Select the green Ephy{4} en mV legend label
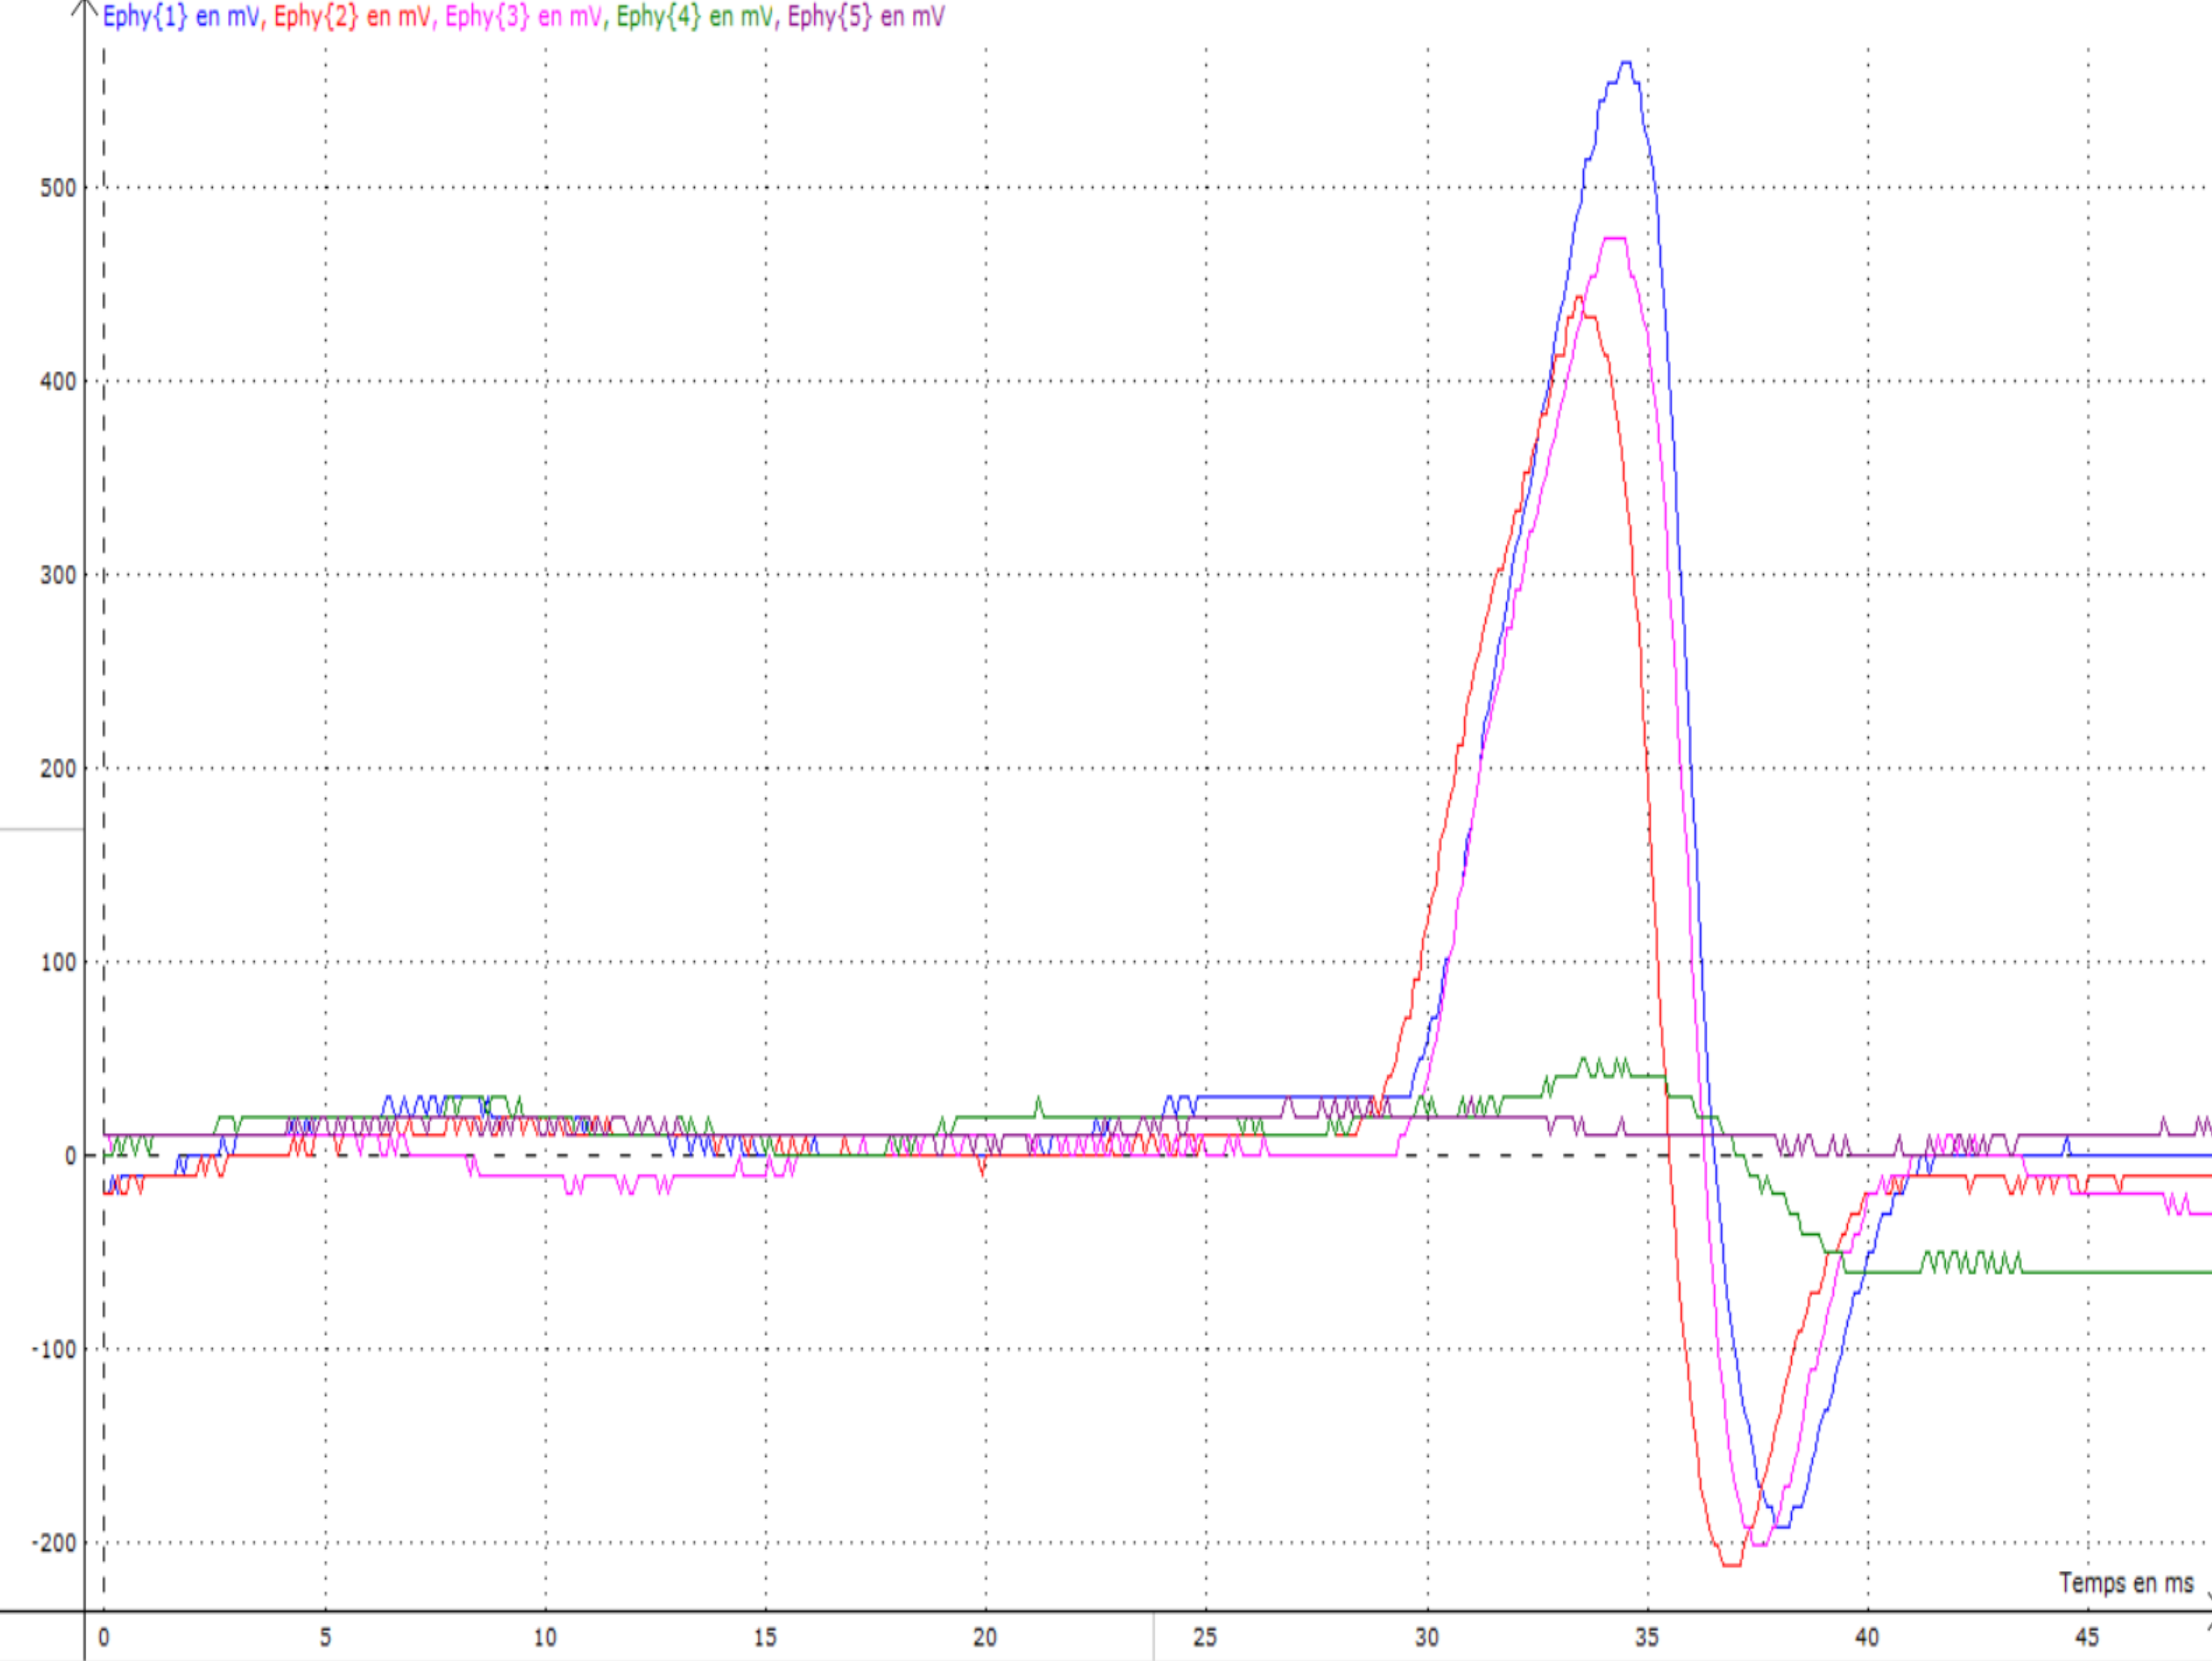The height and width of the screenshot is (1661, 2212). pyautogui.click(x=695, y=17)
